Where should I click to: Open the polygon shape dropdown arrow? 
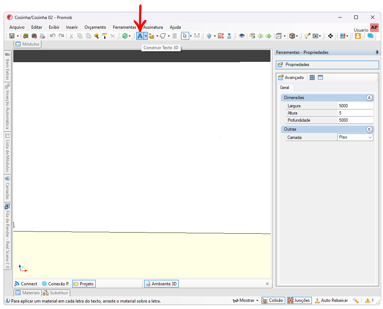coord(169,36)
